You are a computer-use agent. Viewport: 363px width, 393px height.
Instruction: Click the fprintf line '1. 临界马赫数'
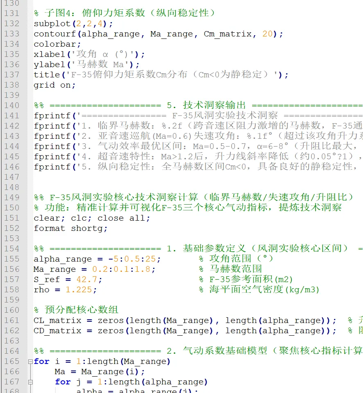[x=198, y=126]
